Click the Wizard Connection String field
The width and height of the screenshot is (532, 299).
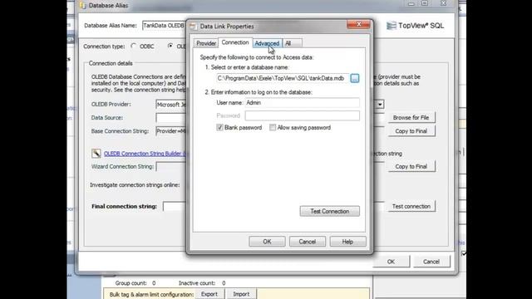tap(171, 166)
